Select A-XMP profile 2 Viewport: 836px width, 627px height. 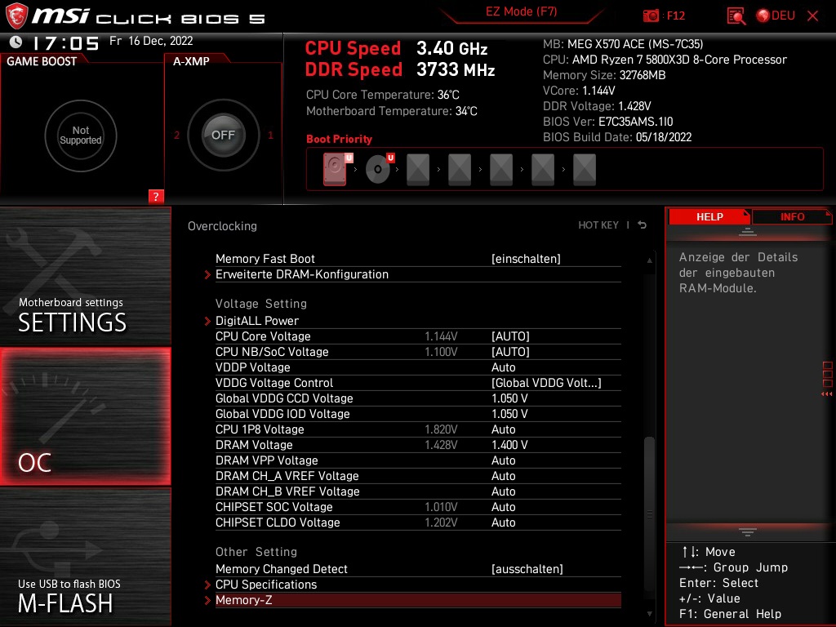(x=176, y=136)
